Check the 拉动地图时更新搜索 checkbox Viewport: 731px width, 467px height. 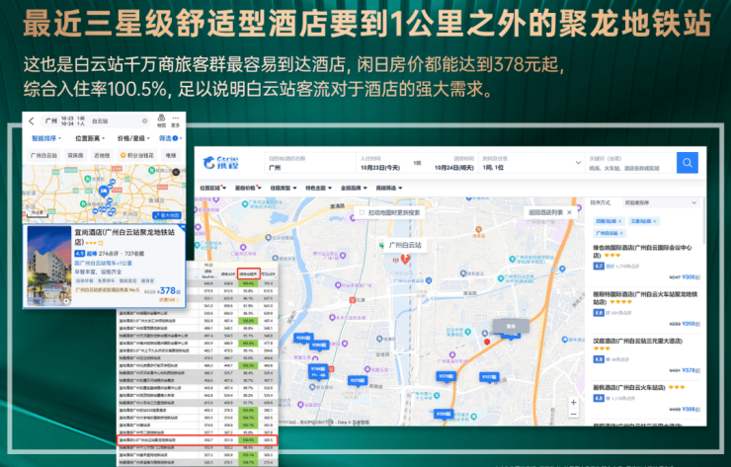(x=362, y=212)
